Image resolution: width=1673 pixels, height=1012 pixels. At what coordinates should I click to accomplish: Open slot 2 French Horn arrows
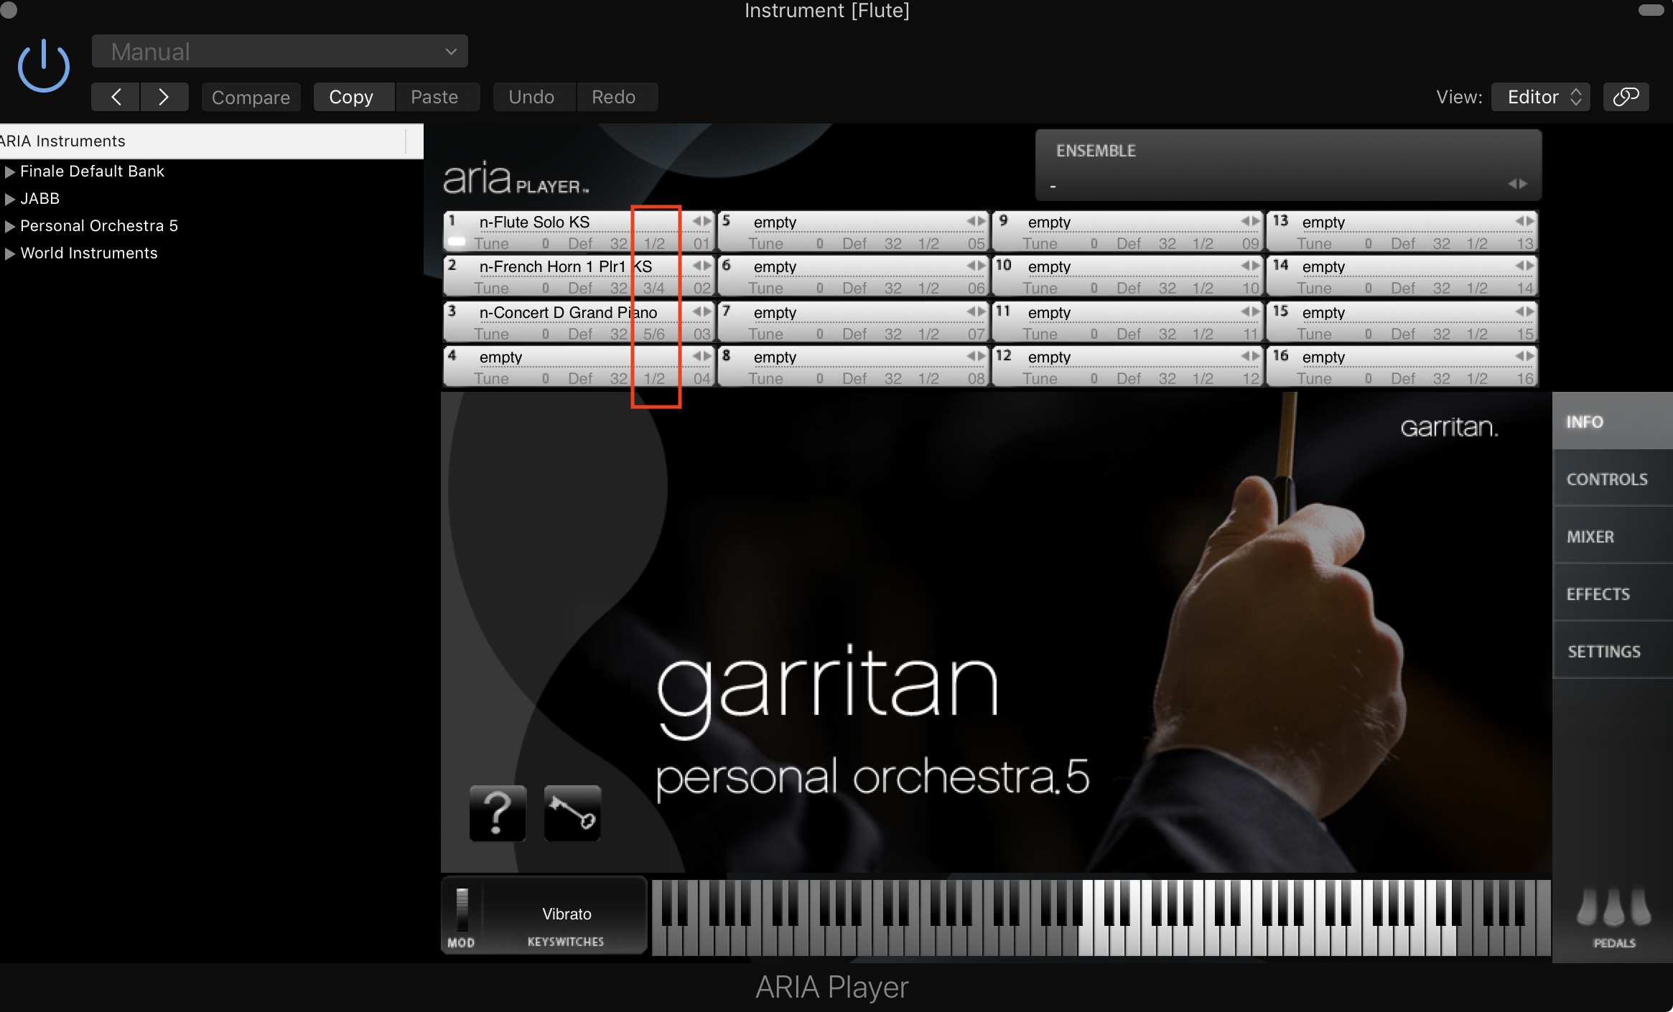(702, 266)
